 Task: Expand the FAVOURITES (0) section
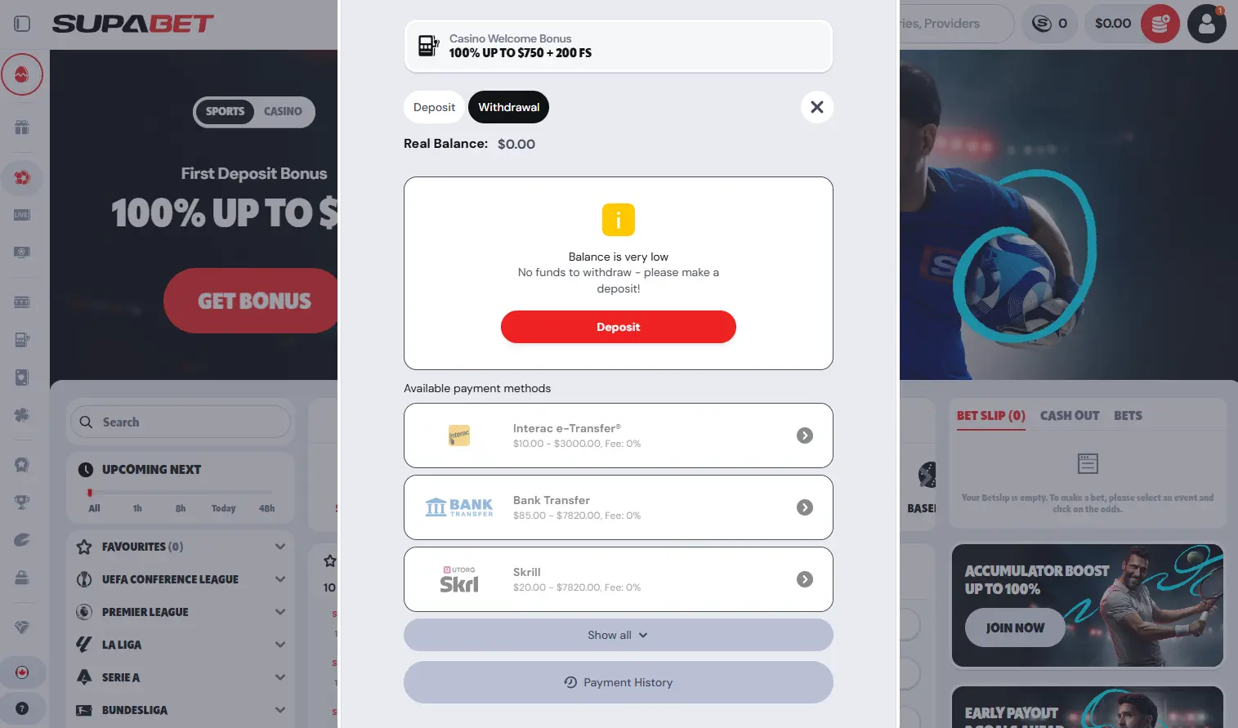tap(181, 547)
